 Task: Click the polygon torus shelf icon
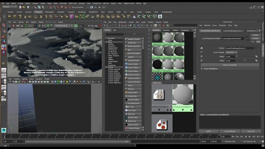36,17
